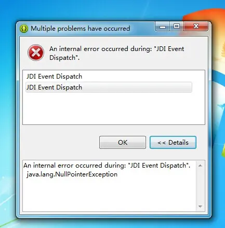Image resolution: width=225 pixels, height=228 pixels.
Task: Click the "Multiple problems have occurred" title text
Action: click(x=81, y=29)
